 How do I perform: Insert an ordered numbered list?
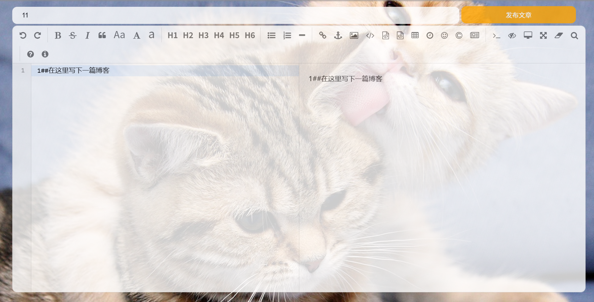tap(287, 35)
